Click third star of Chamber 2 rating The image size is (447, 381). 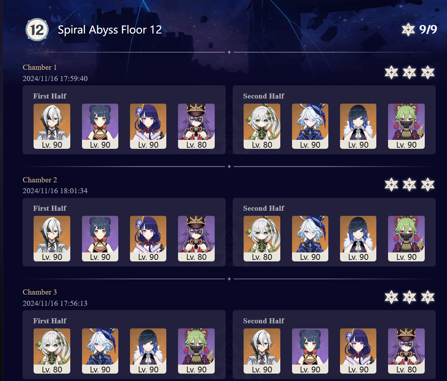coord(427,184)
